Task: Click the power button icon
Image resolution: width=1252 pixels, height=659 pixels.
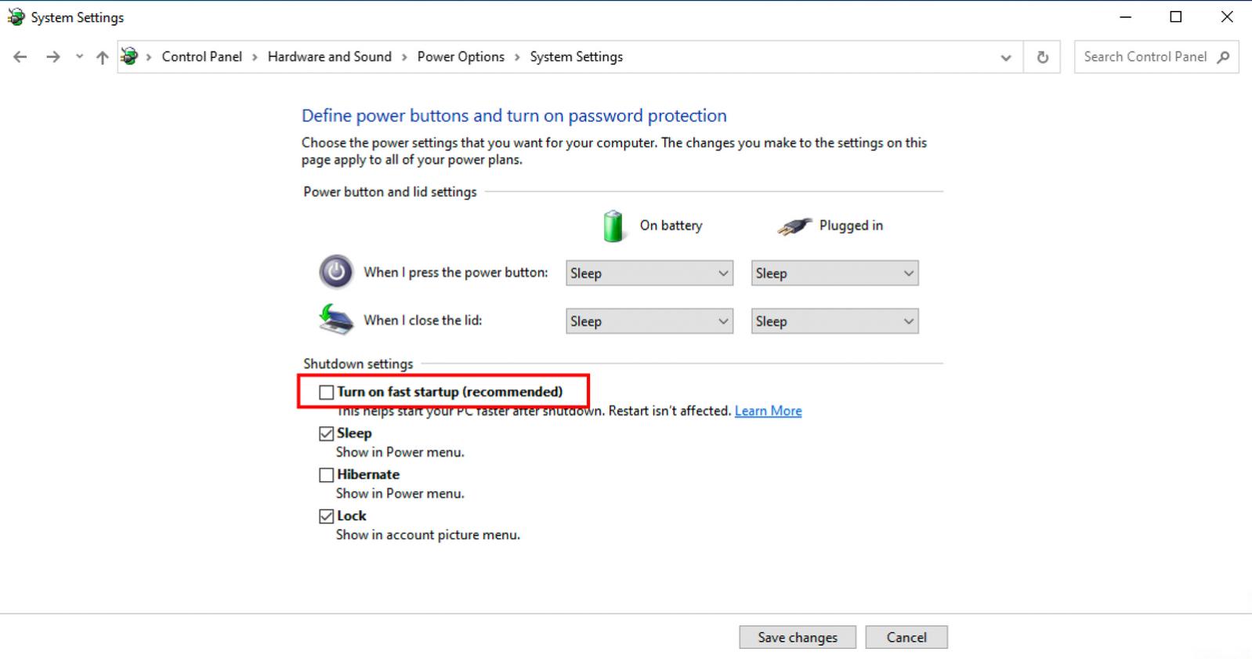Action: pos(336,272)
